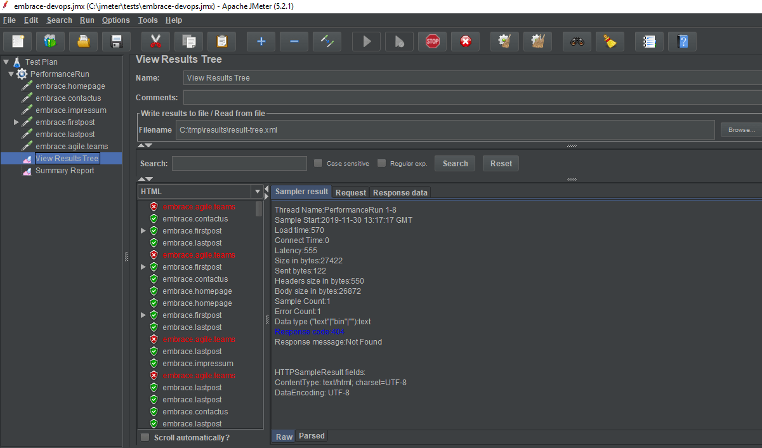Switch to the Response data tab
The width and height of the screenshot is (762, 448).
pyautogui.click(x=400, y=192)
